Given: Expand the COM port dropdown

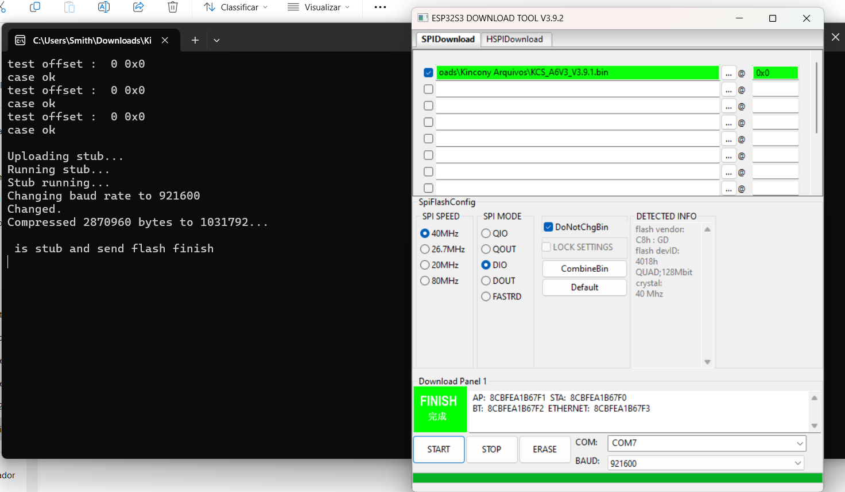Looking at the screenshot, I should (x=800, y=443).
